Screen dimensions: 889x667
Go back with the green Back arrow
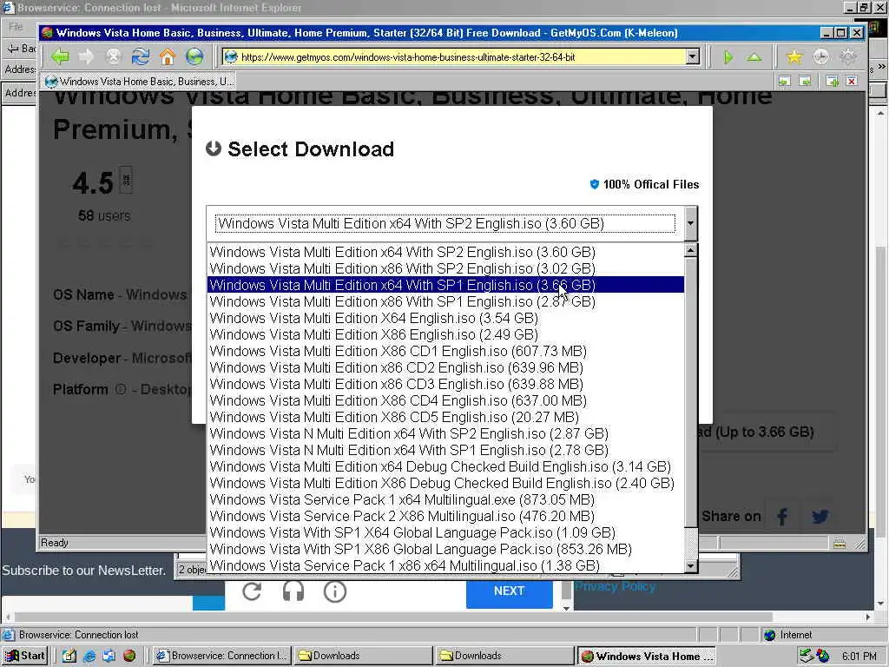click(x=60, y=56)
